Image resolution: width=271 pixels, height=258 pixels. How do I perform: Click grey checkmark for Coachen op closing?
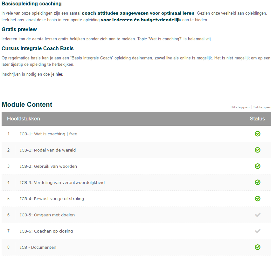[258, 231]
